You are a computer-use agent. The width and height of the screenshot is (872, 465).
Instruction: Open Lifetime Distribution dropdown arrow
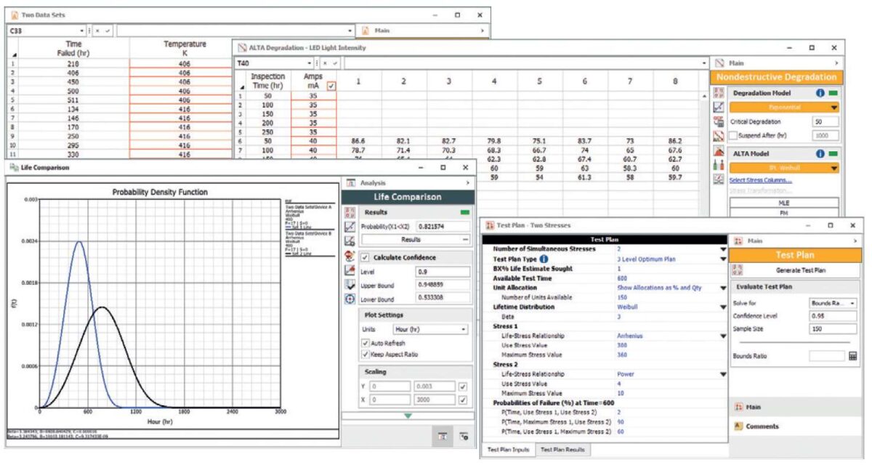coord(723,307)
